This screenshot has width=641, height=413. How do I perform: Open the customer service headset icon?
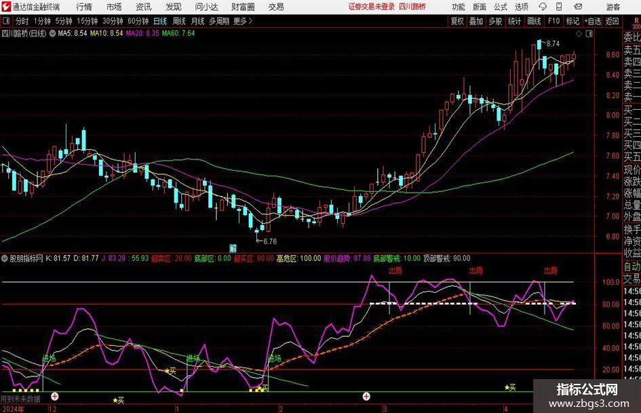tap(543, 7)
